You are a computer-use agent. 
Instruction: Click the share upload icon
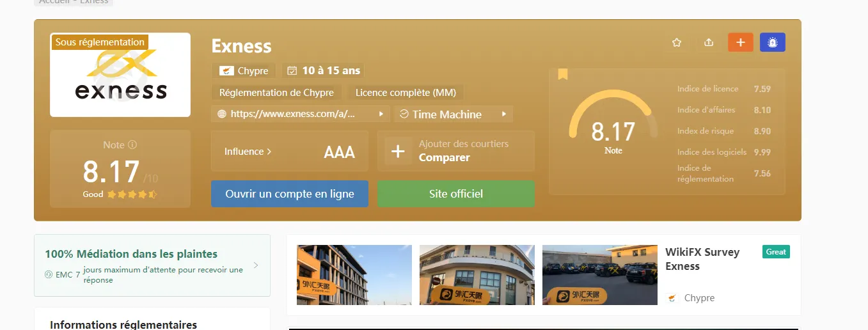click(x=709, y=42)
